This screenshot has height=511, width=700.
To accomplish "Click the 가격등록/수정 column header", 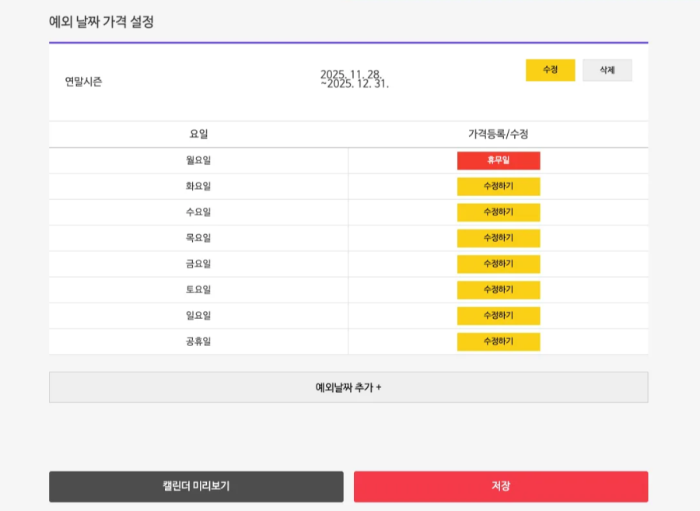I will click(498, 135).
